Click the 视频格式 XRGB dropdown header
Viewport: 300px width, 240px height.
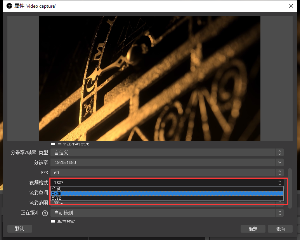(x=167, y=183)
